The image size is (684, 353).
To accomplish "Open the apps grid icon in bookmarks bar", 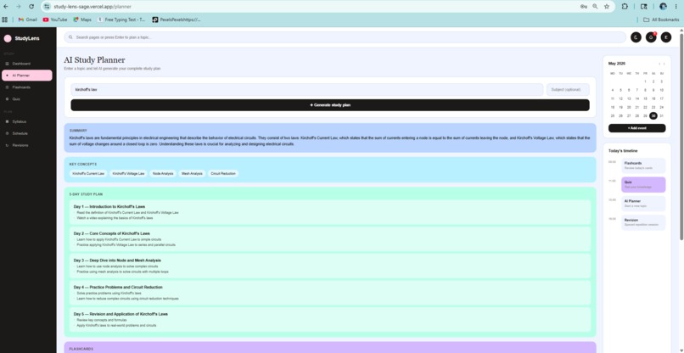I will (x=5, y=20).
